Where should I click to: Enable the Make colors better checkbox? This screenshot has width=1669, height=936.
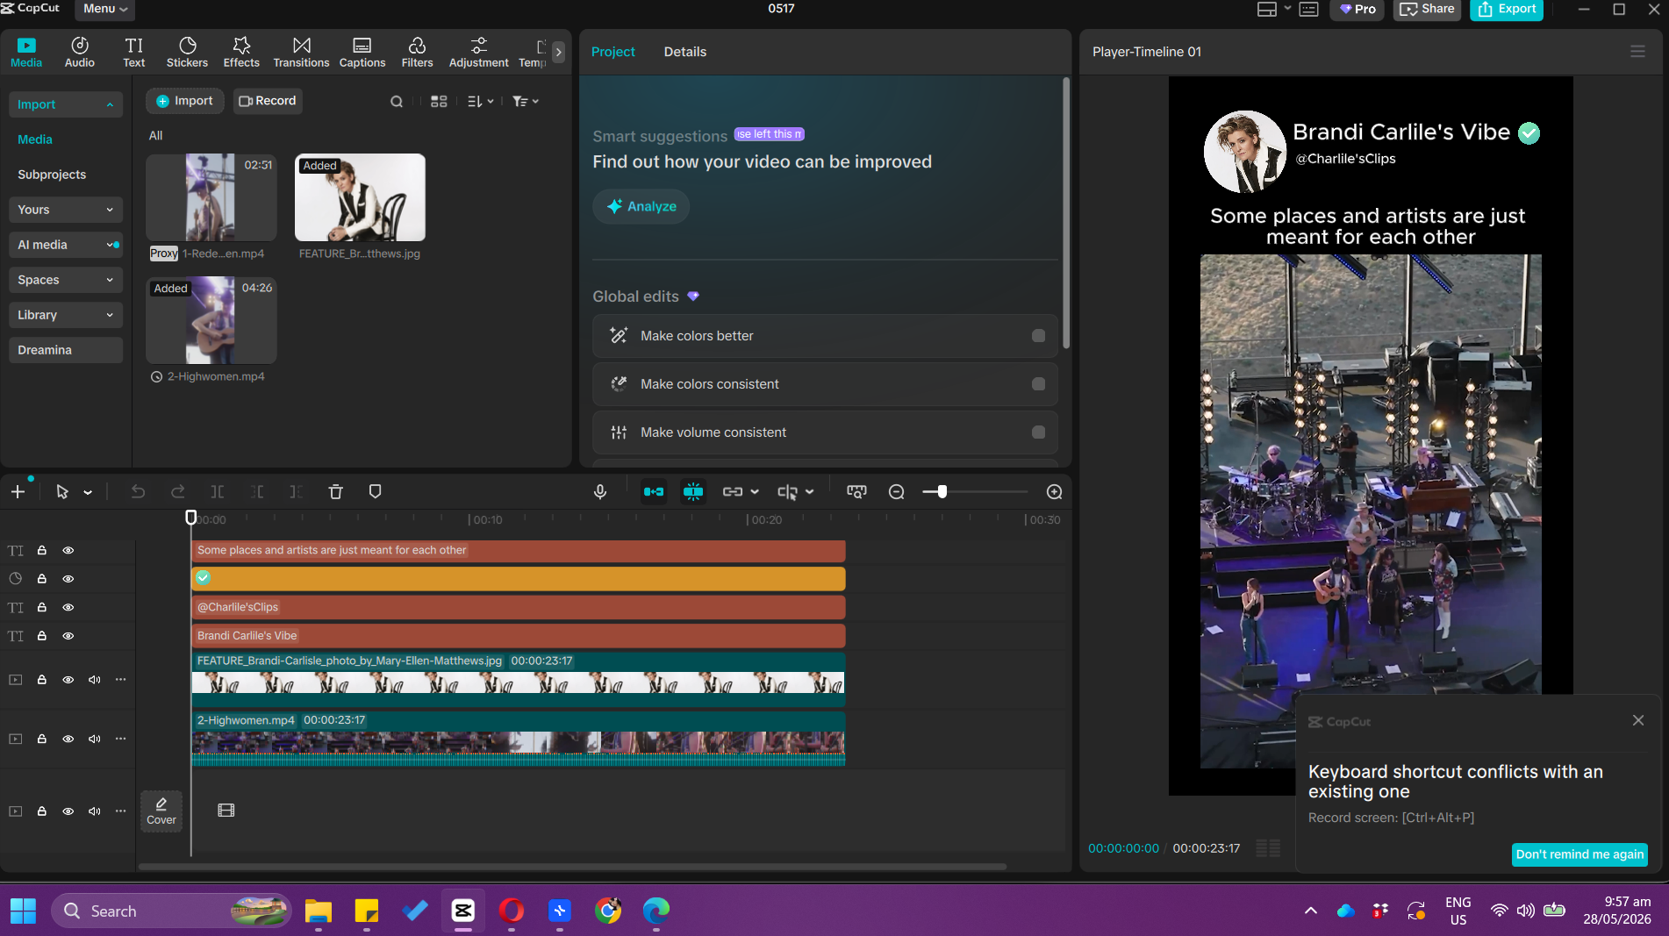pos(1038,336)
